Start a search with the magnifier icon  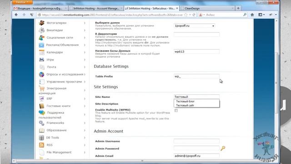[x=245, y=15]
